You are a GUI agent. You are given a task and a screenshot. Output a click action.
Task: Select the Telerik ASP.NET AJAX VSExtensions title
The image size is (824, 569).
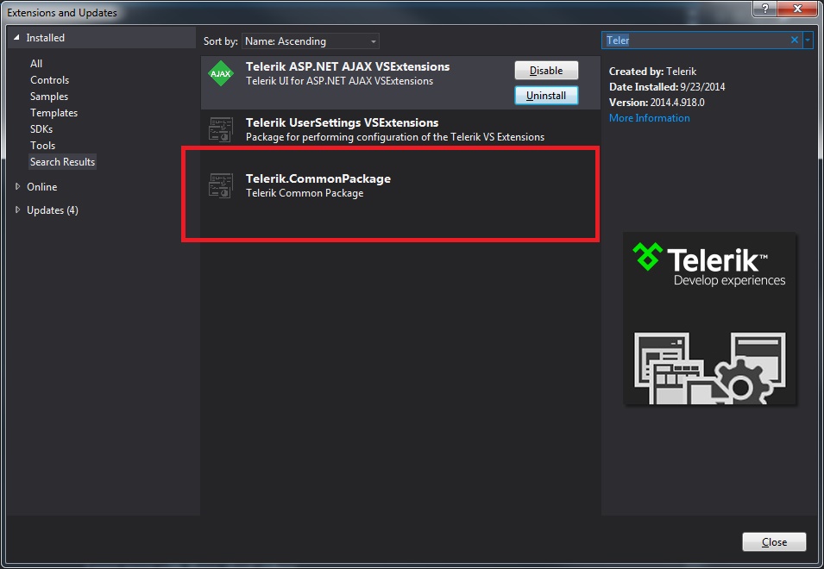pyautogui.click(x=348, y=66)
